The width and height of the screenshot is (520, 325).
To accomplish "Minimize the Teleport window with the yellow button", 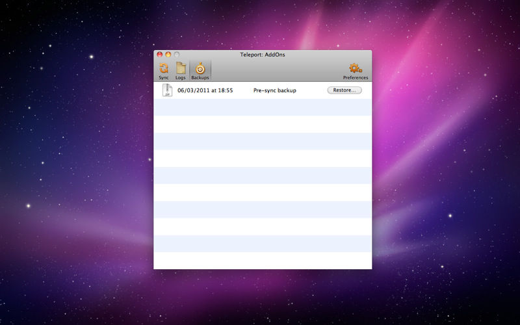I will coord(168,55).
